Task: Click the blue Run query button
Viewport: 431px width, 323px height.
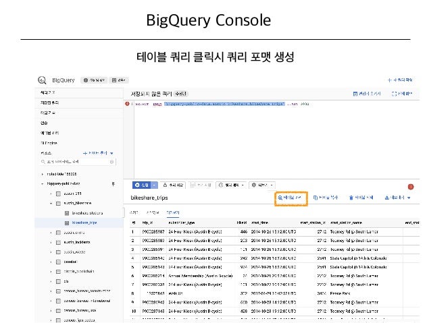Action: coord(142,185)
